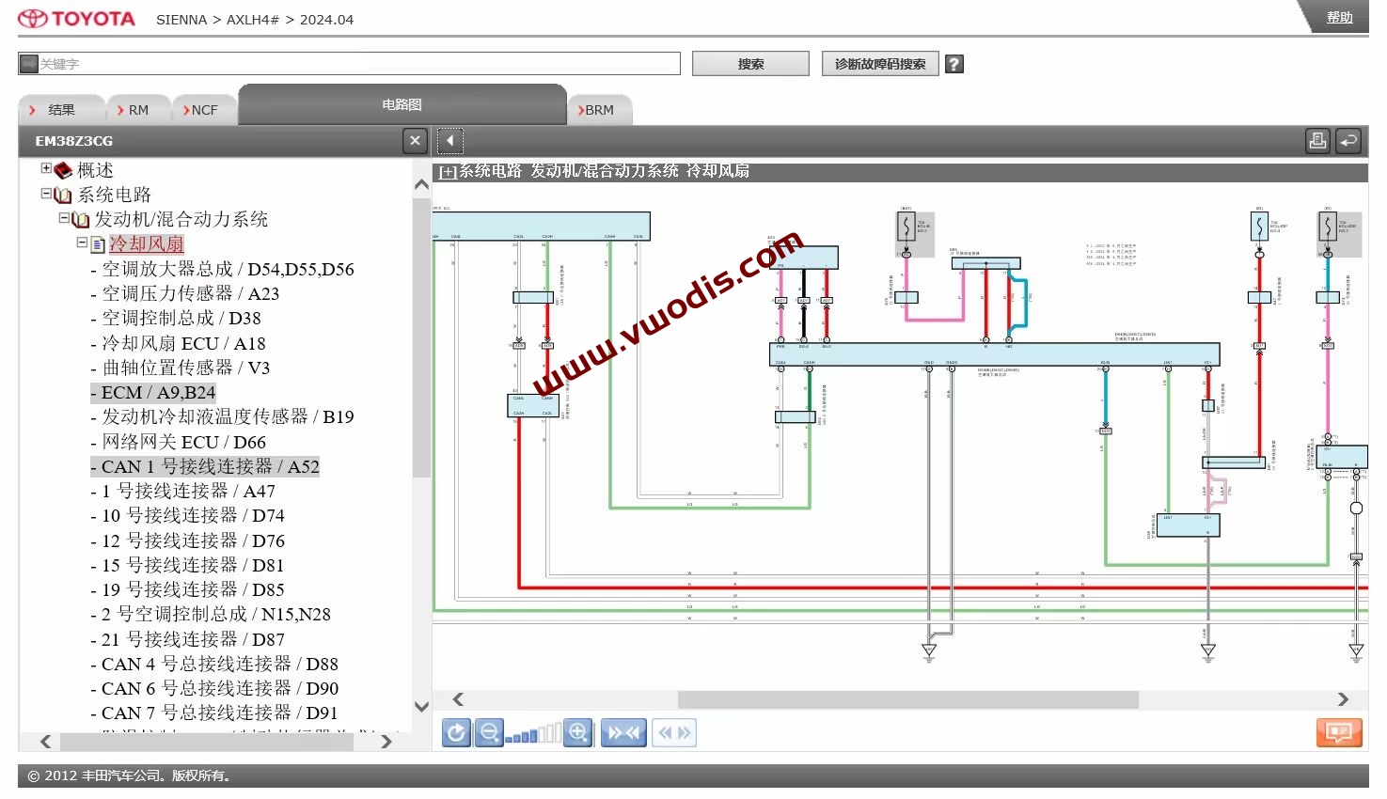Click the fit-to-width arrows icon
The image size is (1387, 799).
point(623,732)
